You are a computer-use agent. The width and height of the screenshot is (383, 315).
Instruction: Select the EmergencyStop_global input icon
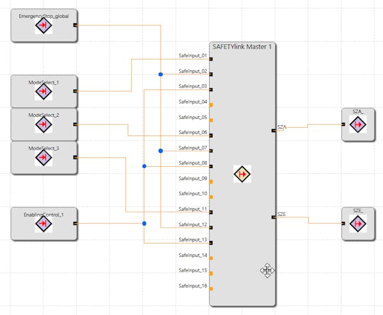coord(43,25)
